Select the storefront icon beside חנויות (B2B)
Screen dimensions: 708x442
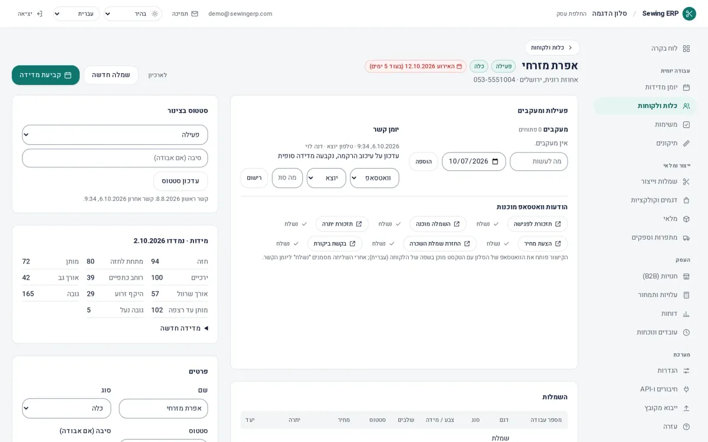coord(686,276)
